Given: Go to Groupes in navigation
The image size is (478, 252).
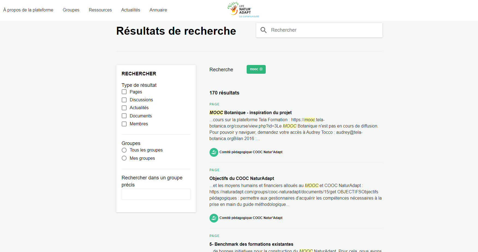Looking at the screenshot, I should click(71, 10).
